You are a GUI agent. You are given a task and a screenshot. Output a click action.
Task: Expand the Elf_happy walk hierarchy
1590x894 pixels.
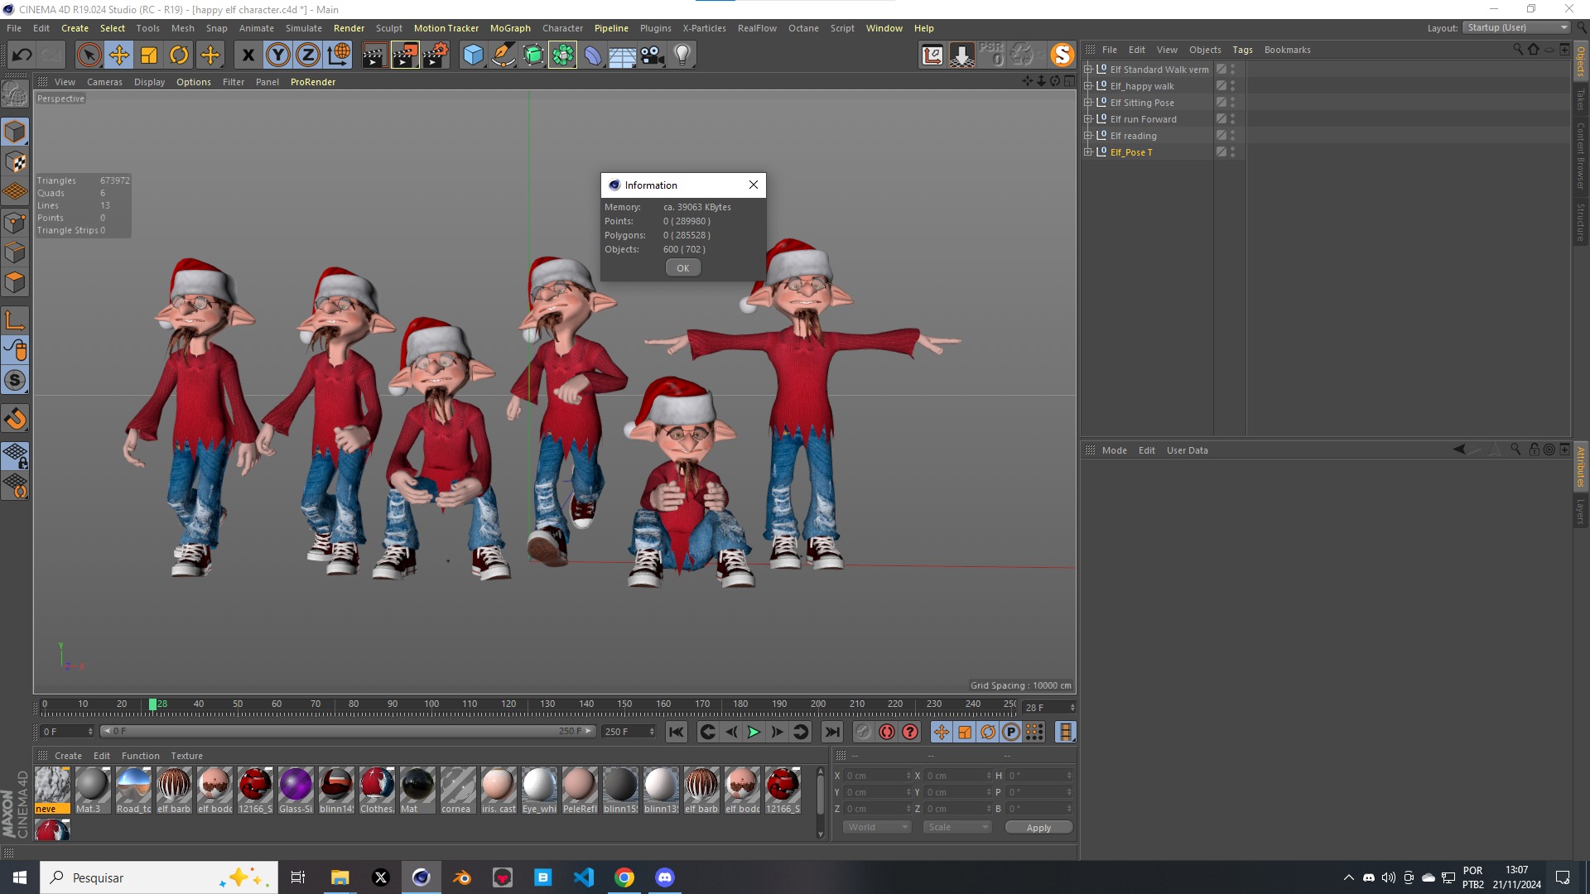tap(1088, 86)
